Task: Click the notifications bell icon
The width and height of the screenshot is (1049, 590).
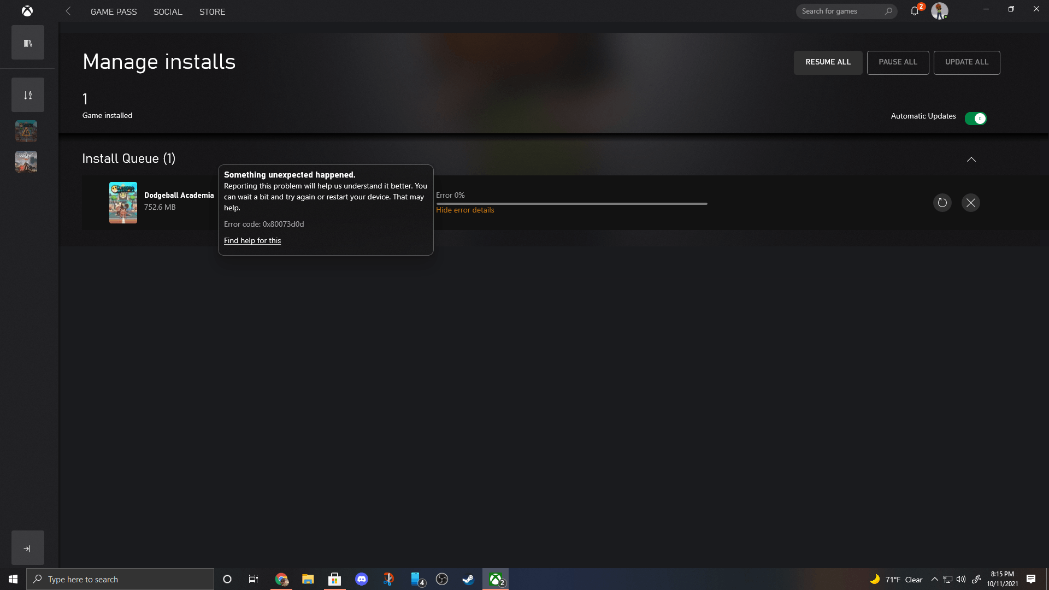Action: coord(914,11)
